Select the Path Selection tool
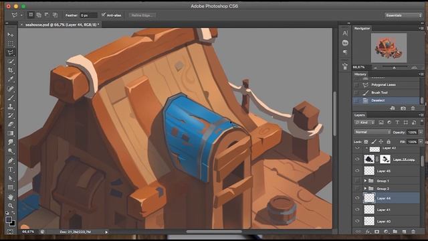Viewport: 428px width, 241px height. 11,179
